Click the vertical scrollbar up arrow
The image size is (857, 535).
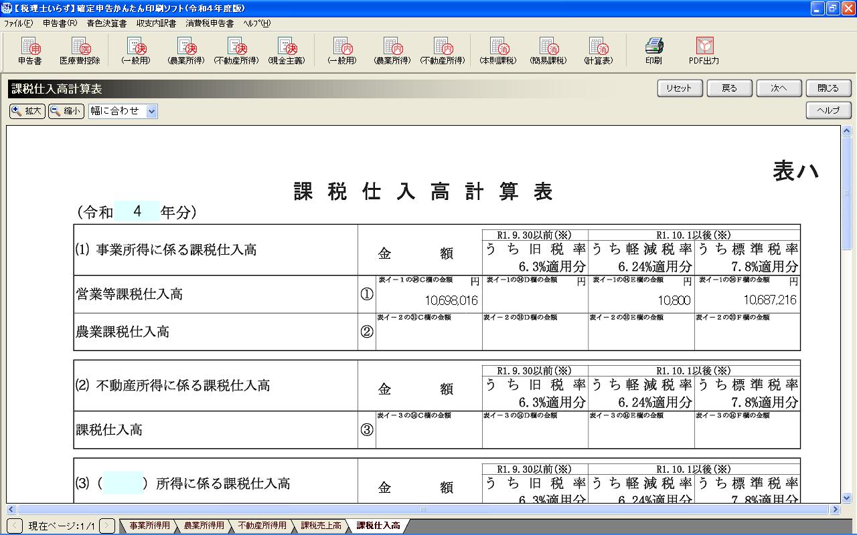click(846, 131)
